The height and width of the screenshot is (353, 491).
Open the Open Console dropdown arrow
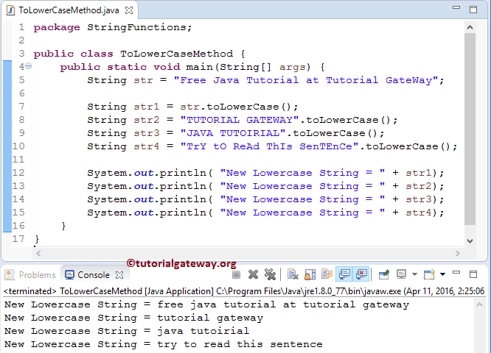(442, 274)
